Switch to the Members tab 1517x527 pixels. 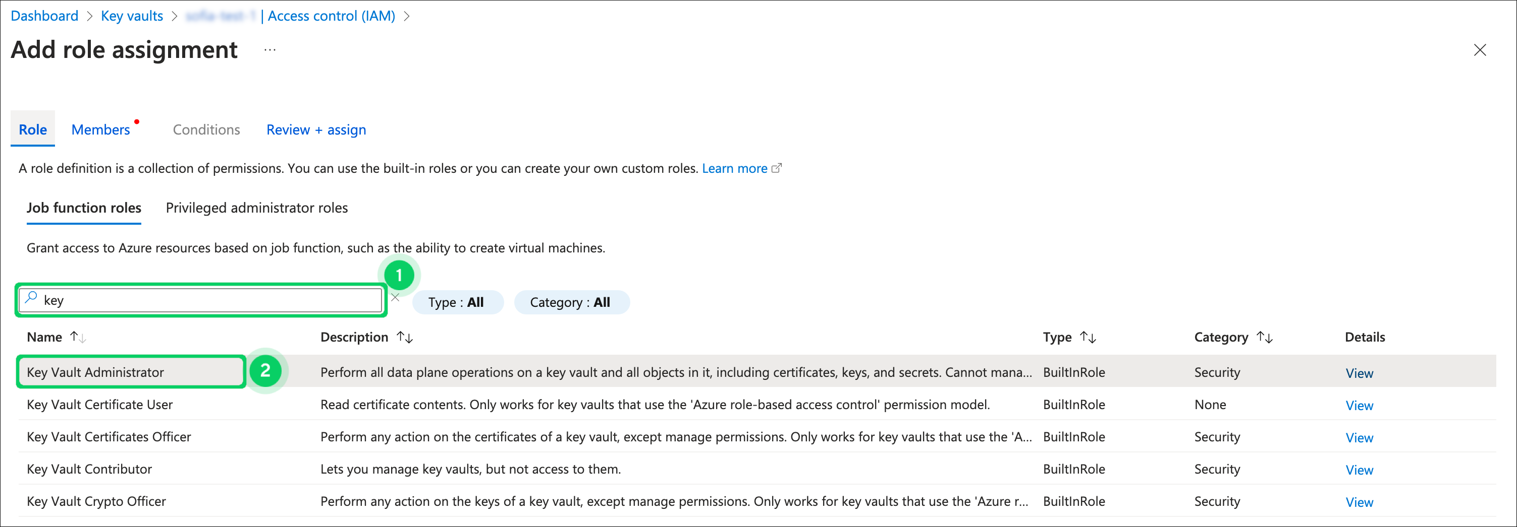pos(101,129)
